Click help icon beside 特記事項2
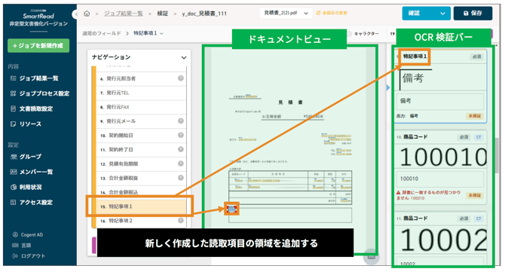This screenshot has width=505, height=272. pos(181,221)
